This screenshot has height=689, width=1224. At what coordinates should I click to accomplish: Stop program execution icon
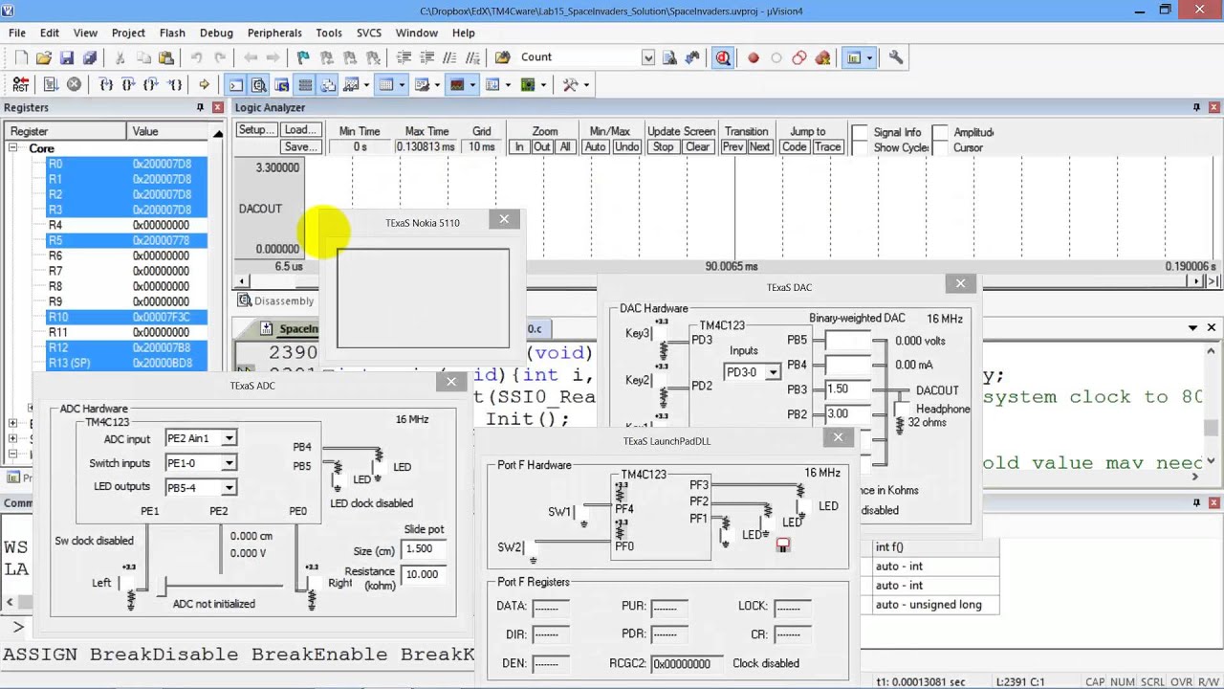pos(74,84)
